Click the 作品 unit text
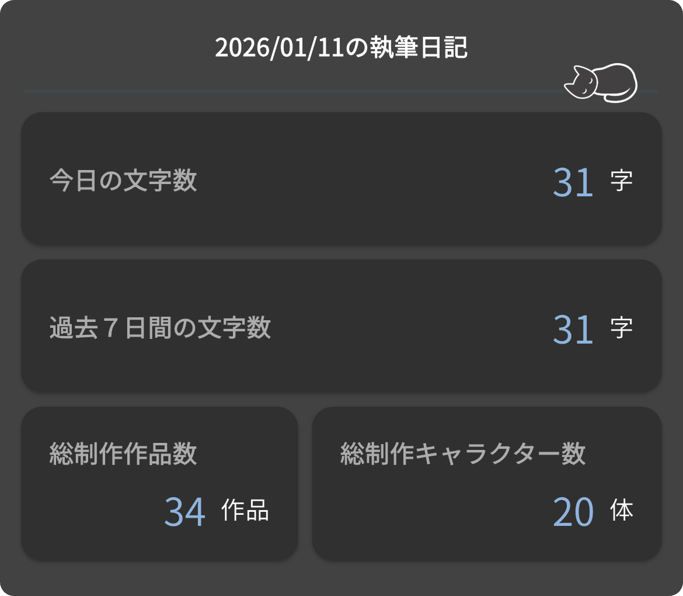 pyautogui.click(x=245, y=511)
